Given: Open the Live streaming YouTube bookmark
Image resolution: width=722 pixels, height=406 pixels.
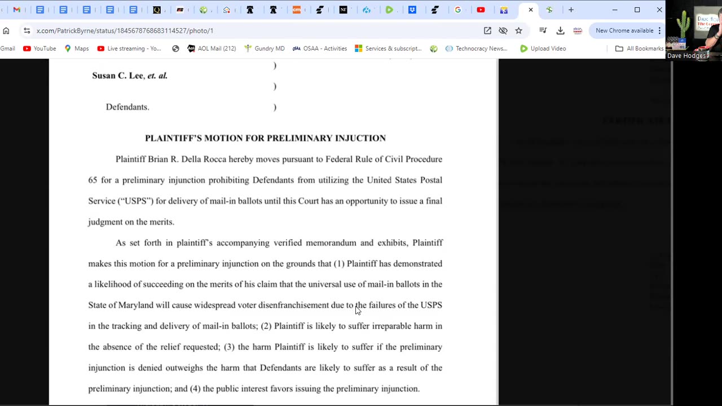Looking at the screenshot, I should [129, 48].
